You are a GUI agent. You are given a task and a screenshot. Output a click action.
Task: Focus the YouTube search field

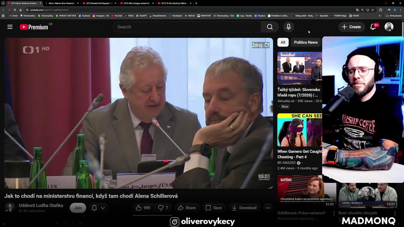point(187,27)
